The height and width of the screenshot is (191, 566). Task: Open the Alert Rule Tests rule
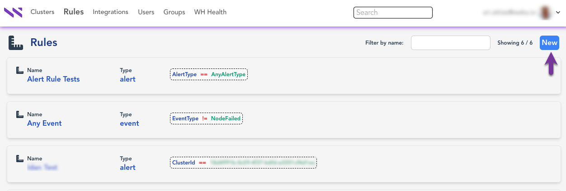click(x=53, y=79)
